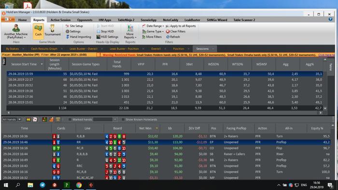
Task: Click the 'Click here' warning link
Action: point(326,55)
